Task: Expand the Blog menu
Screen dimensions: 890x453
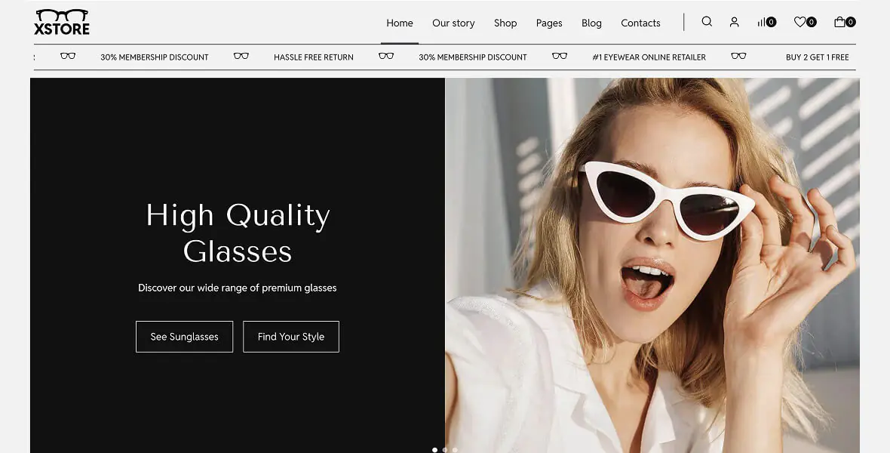Action: [591, 23]
